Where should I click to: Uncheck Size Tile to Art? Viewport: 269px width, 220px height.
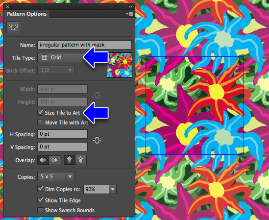pyautogui.click(x=40, y=113)
